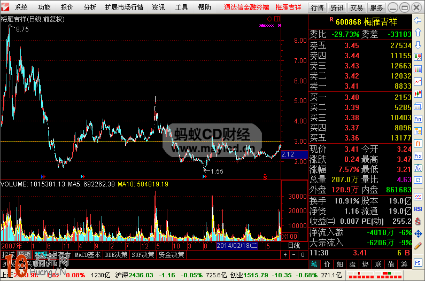Open the 报价 menu
The height and width of the screenshot is (281, 425).
pos(67,7)
